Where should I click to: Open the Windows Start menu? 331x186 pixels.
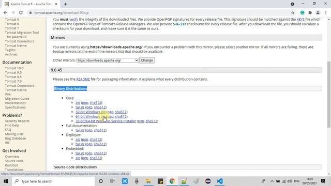point(6,181)
